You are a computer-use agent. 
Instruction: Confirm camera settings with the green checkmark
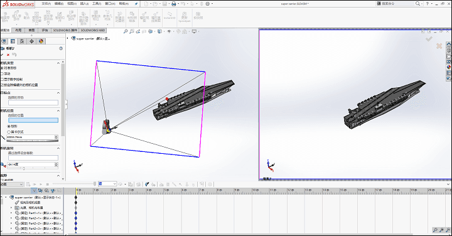(2, 55)
